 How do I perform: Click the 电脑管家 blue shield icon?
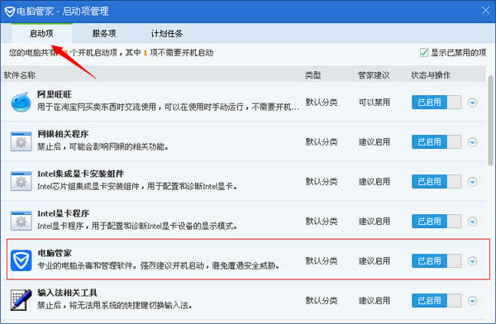(21, 260)
